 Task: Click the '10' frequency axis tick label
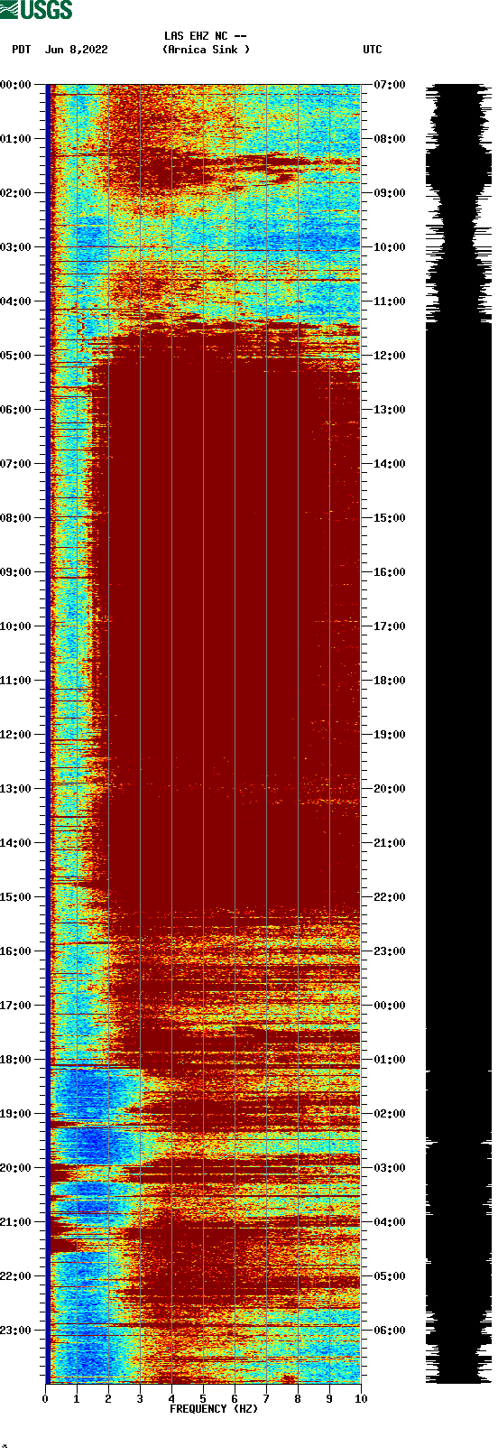[361, 1399]
